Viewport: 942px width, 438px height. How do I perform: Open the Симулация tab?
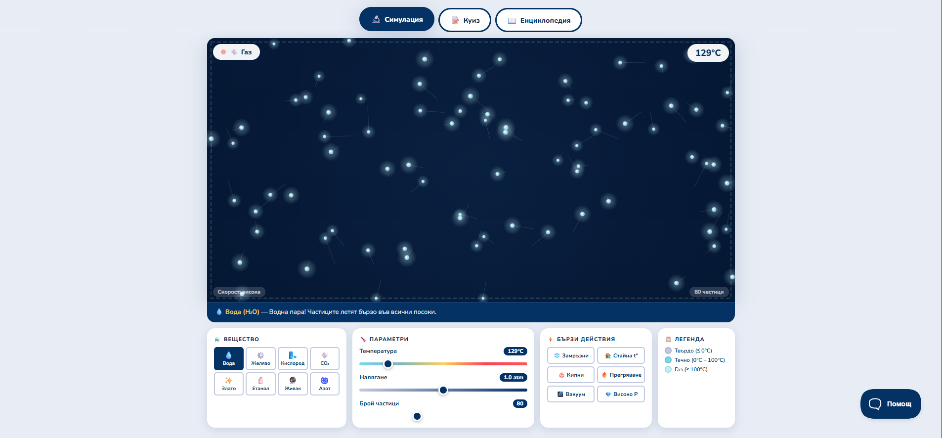click(396, 20)
